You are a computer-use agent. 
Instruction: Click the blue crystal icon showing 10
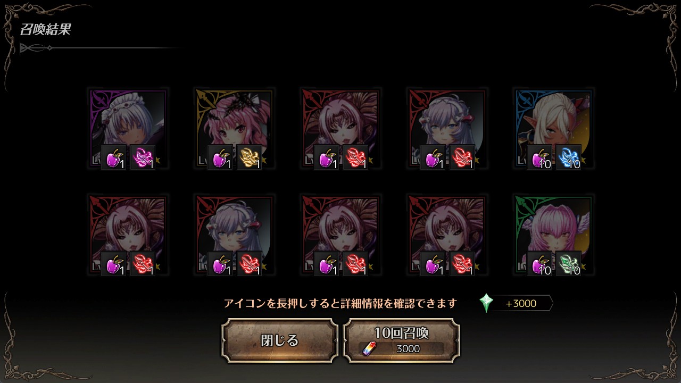pos(568,157)
